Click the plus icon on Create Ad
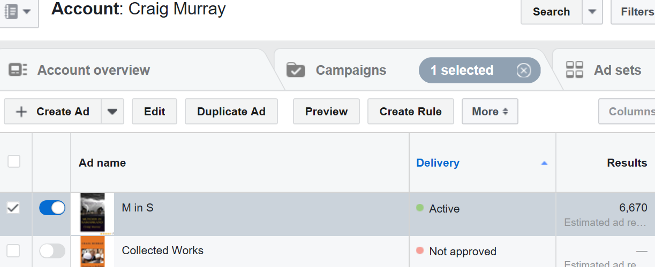655x267 pixels. 21,112
